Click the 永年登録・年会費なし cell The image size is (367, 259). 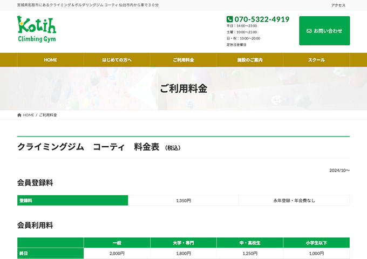[294, 201]
